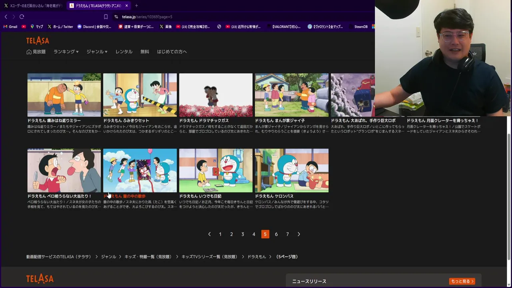The image size is (512, 288).
Task: Click breadcrumb キッズ・特撮一覧（見放題）
Action: click(148, 257)
